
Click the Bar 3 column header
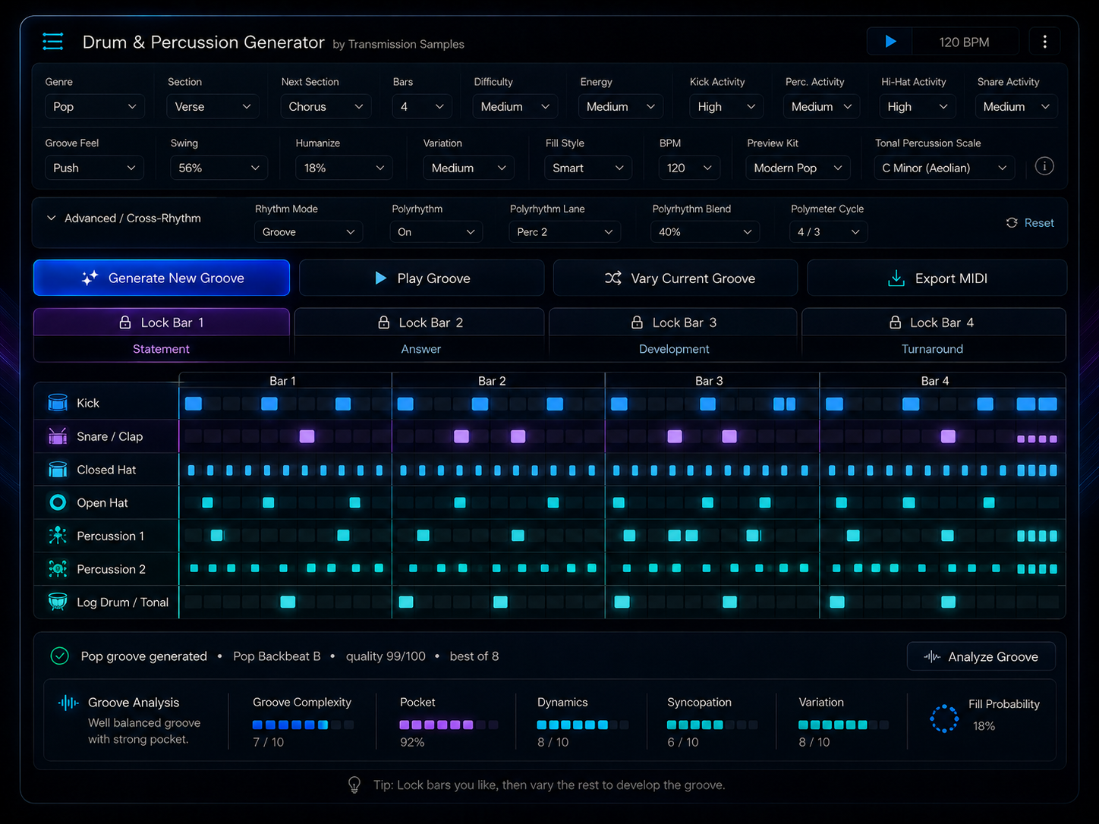(709, 381)
